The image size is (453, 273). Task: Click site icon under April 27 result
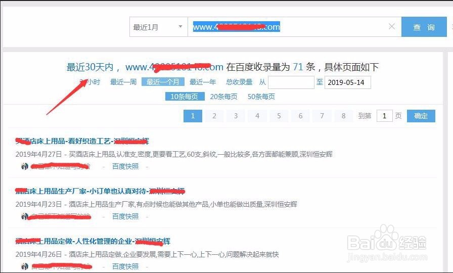(x=25, y=166)
